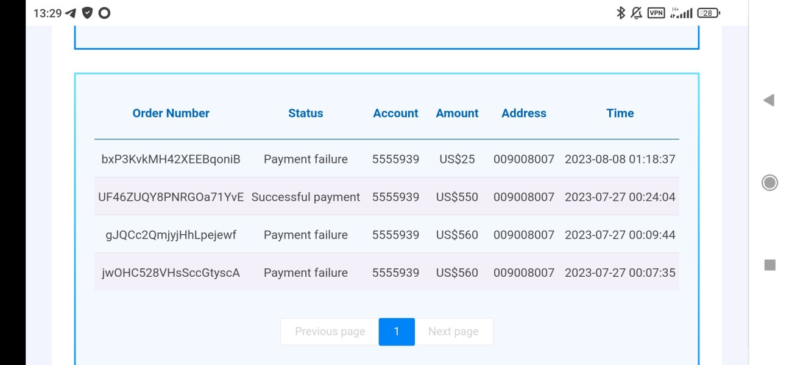Tap the Android recent apps square
Image resolution: width=792 pixels, height=365 pixels.
click(770, 265)
